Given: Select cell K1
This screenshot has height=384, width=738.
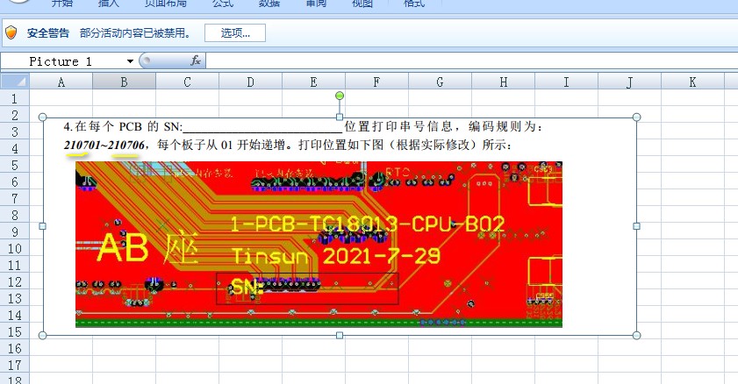Looking at the screenshot, I should point(692,99).
